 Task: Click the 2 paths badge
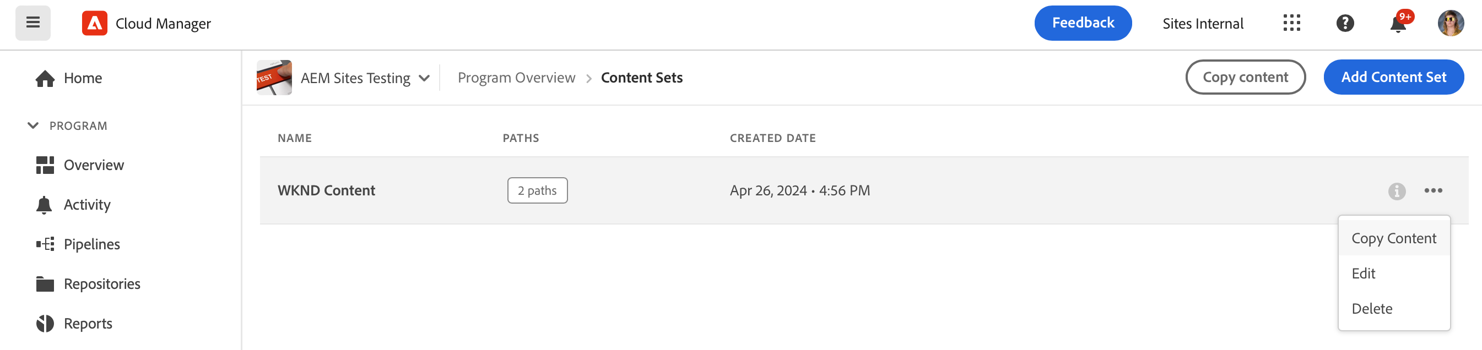[x=537, y=190]
